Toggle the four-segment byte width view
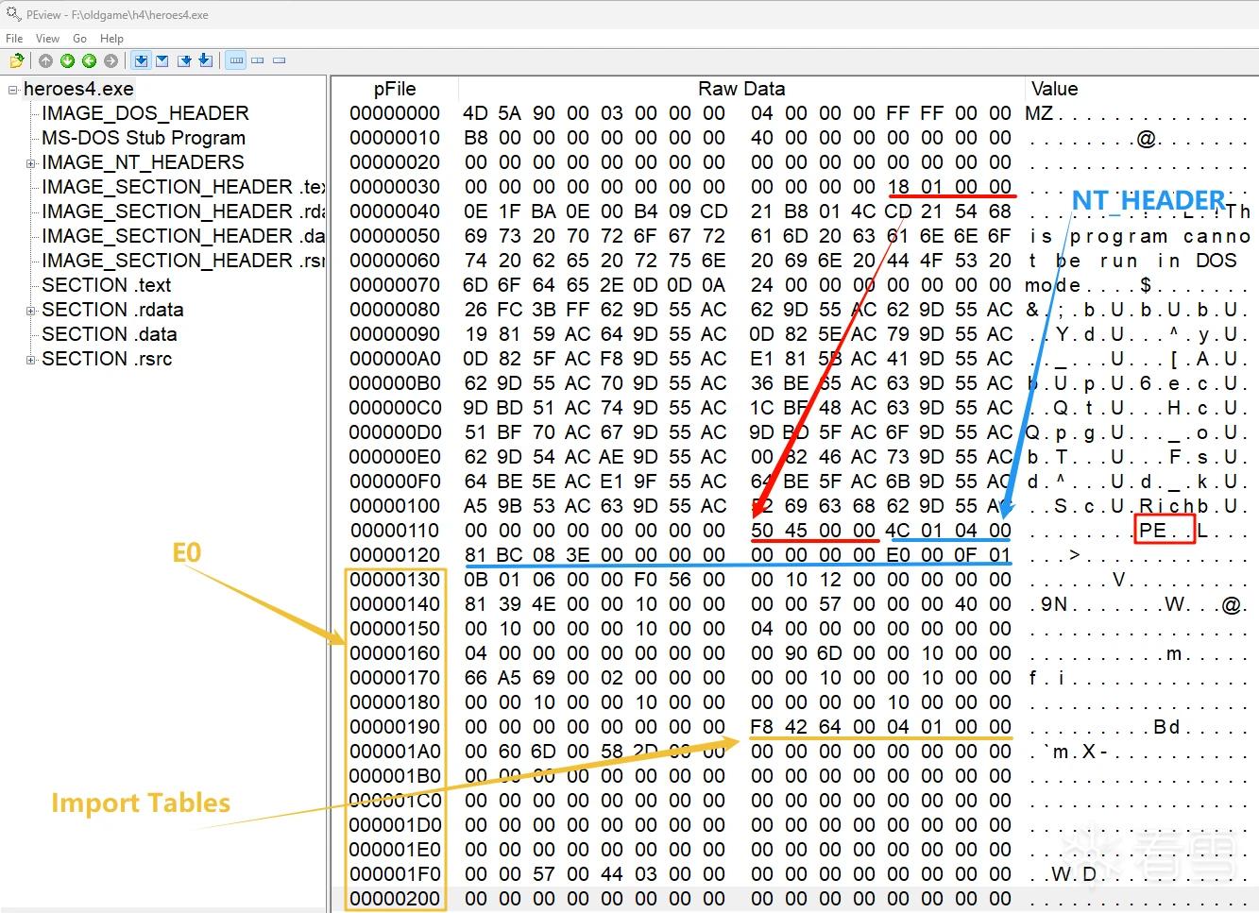Image resolution: width=1259 pixels, height=913 pixels. (x=236, y=60)
